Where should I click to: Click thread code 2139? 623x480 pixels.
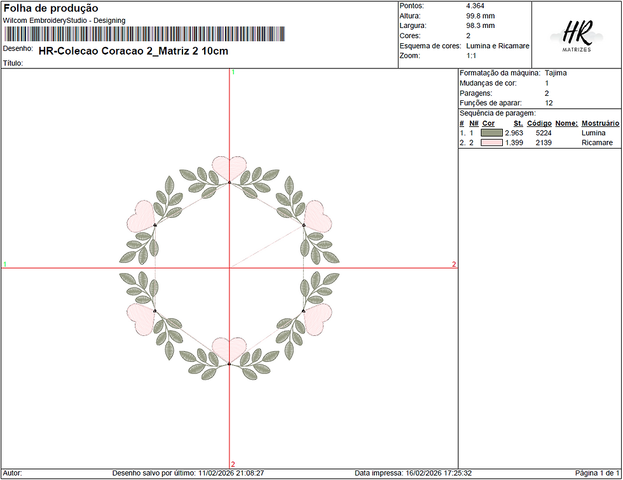(543, 143)
